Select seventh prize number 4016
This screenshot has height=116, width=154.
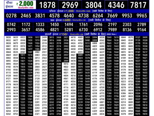point(66,64)
